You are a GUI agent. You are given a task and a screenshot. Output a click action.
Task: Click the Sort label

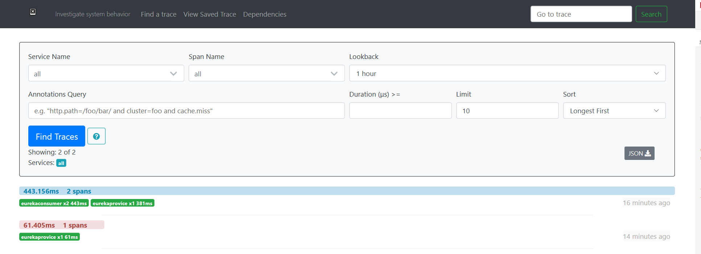pos(569,94)
